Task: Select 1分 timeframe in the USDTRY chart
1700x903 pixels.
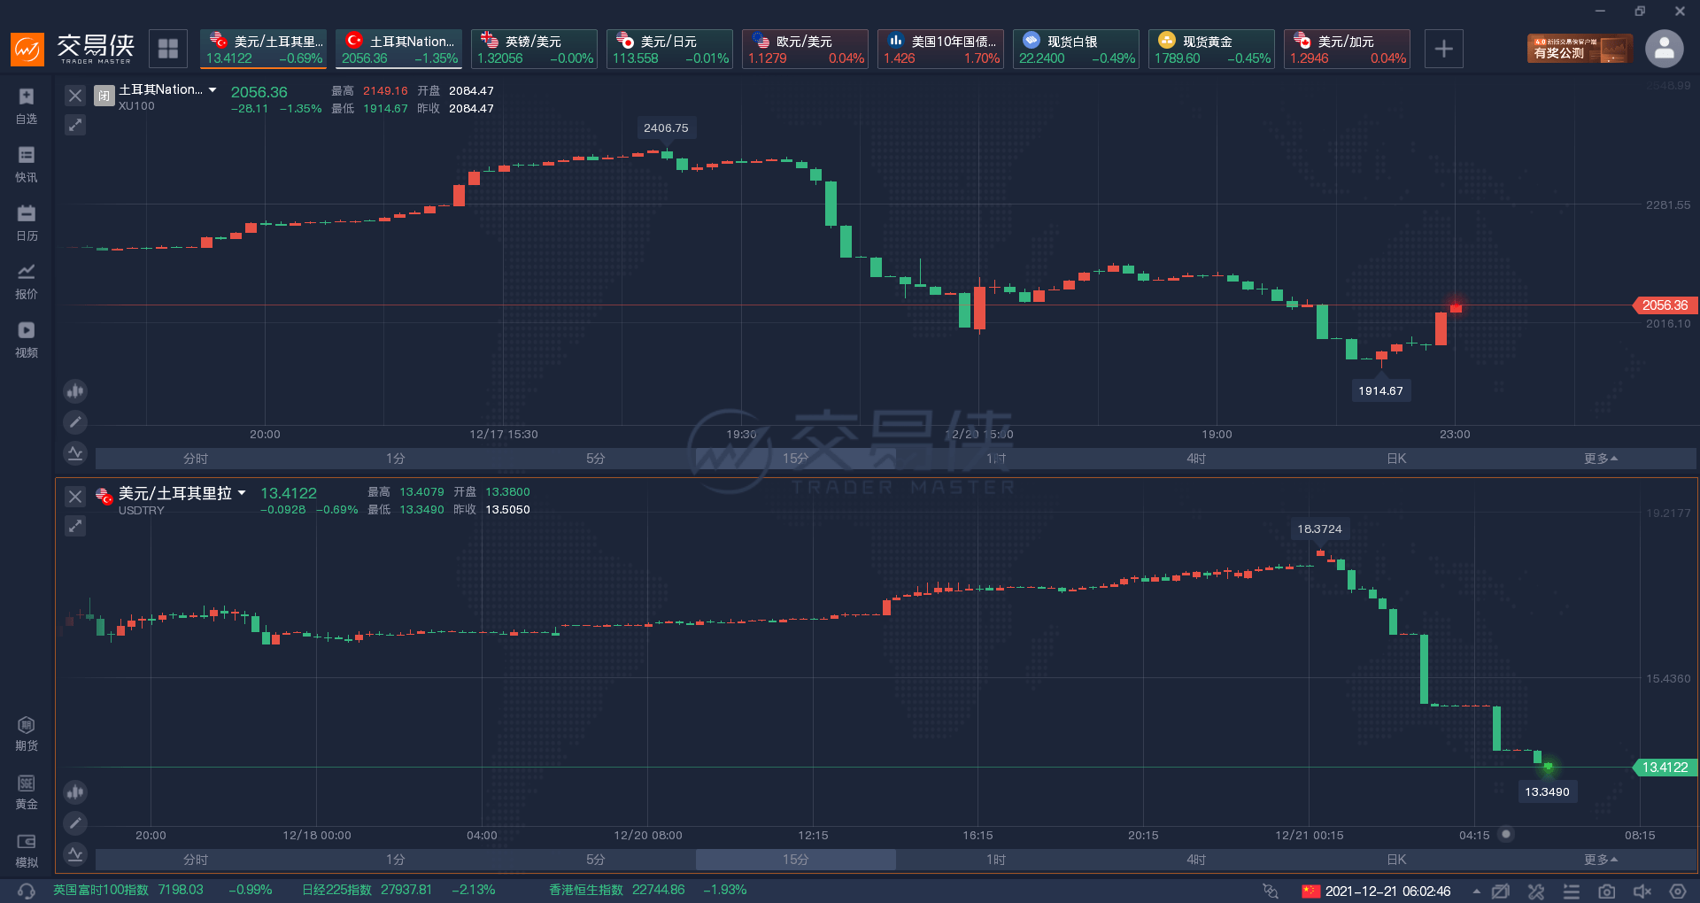Action: coord(396,860)
